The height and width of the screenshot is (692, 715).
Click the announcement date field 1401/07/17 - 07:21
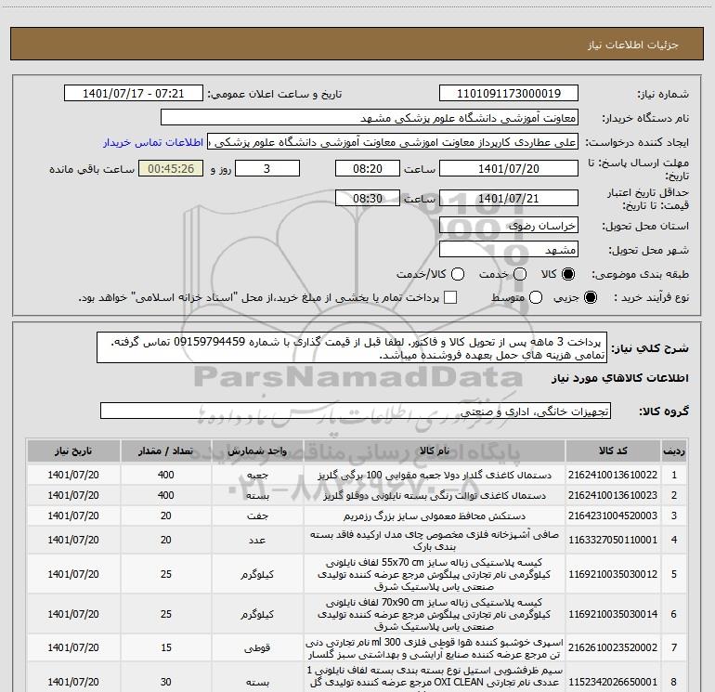pyautogui.click(x=133, y=94)
